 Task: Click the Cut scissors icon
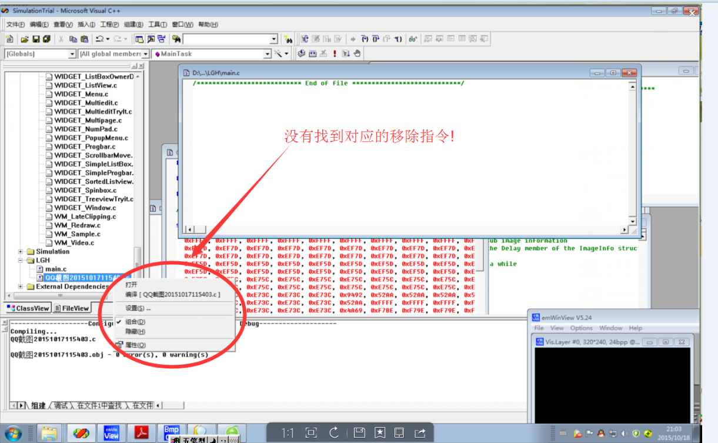tap(61, 39)
